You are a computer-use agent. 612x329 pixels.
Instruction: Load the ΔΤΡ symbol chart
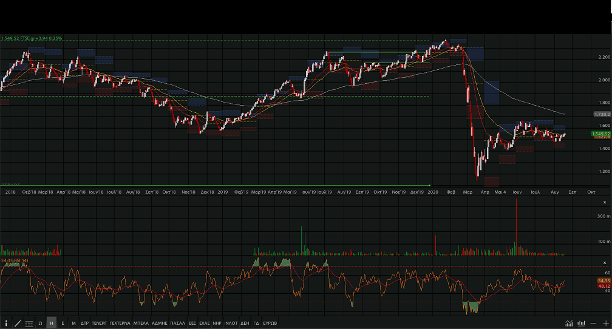pos(84,323)
